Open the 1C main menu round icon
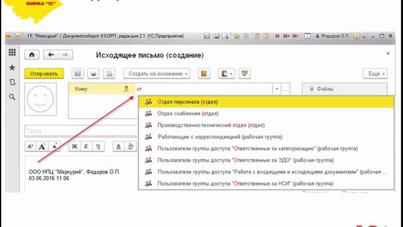Image resolution: width=403 pixels, height=227 pixels. pos(8,37)
